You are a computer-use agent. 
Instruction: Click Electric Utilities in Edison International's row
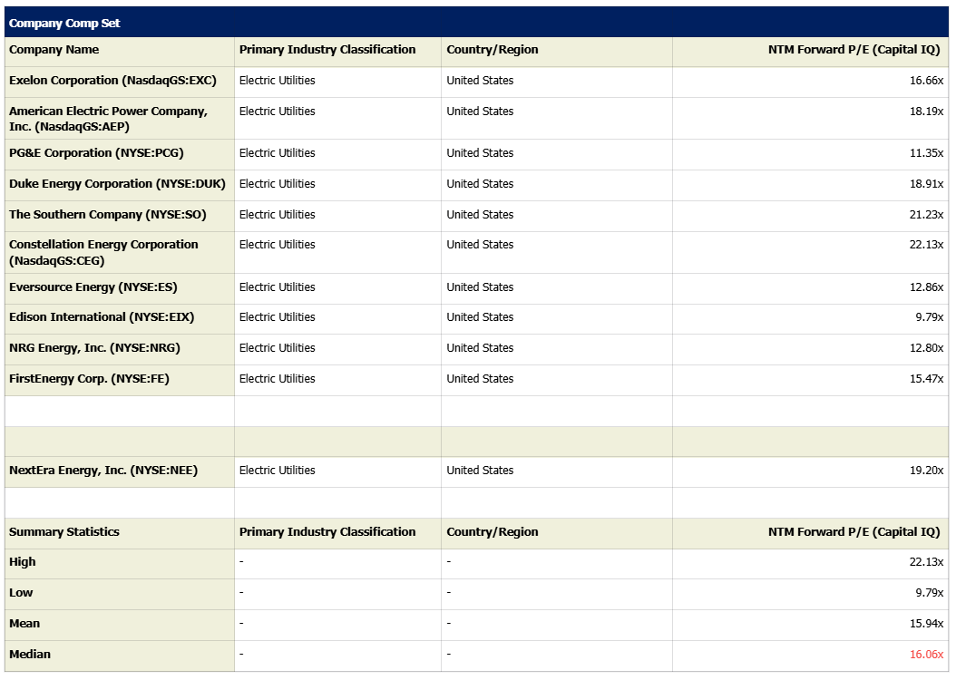(277, 316)
